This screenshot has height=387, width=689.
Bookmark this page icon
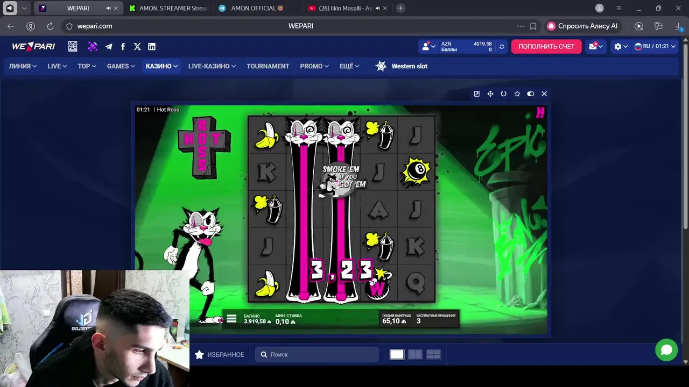pos(533,26)
